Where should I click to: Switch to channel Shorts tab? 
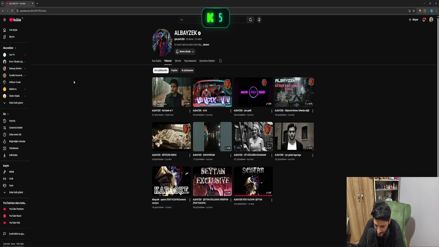point(178,61)
